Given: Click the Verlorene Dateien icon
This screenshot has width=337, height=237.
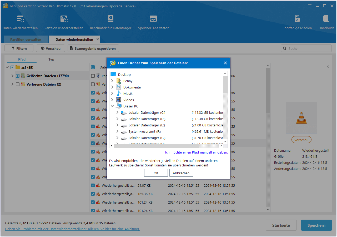Looking at the screenshot, I should tap(23, 84).
